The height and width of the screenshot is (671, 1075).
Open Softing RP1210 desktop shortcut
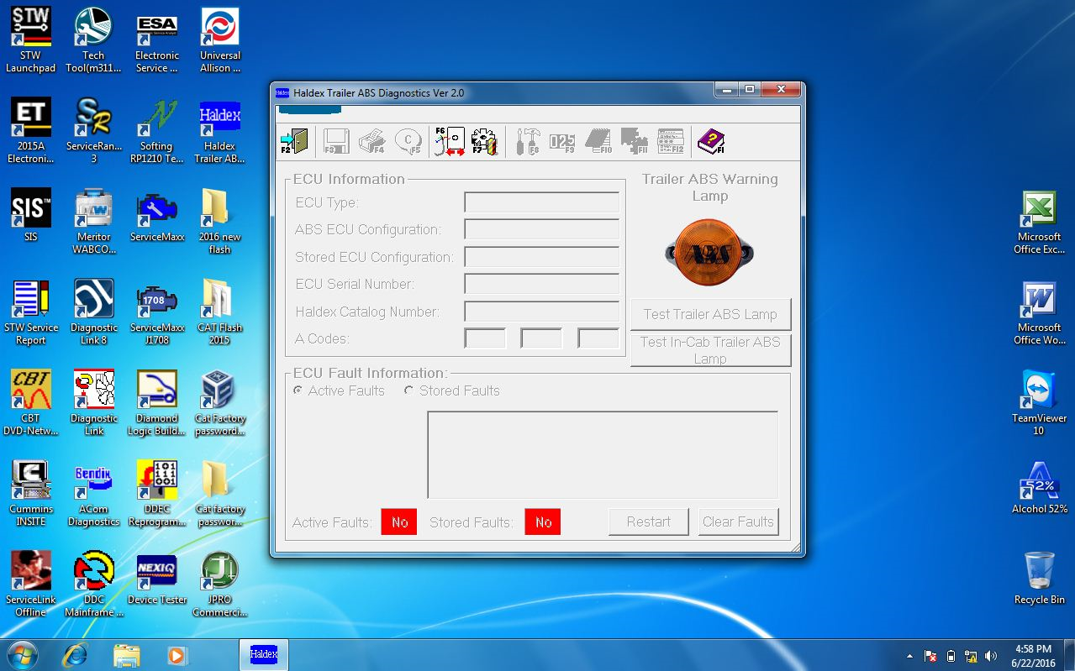157,131
